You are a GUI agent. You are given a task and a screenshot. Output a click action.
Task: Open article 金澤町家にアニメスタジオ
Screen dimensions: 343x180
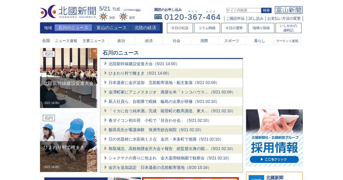coord(171,92)
